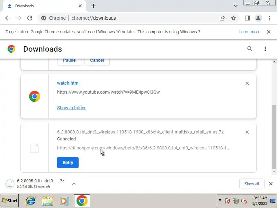
Task: Click the page scrollbar thumb
Action: [x=274, y=137]
